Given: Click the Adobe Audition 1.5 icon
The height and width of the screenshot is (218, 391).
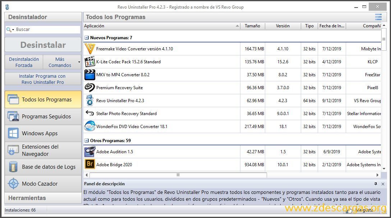Looking at the screenshot, I should pos(90,151).
